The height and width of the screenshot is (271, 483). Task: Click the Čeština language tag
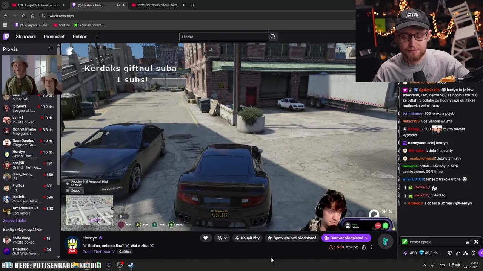pos(125,251)
